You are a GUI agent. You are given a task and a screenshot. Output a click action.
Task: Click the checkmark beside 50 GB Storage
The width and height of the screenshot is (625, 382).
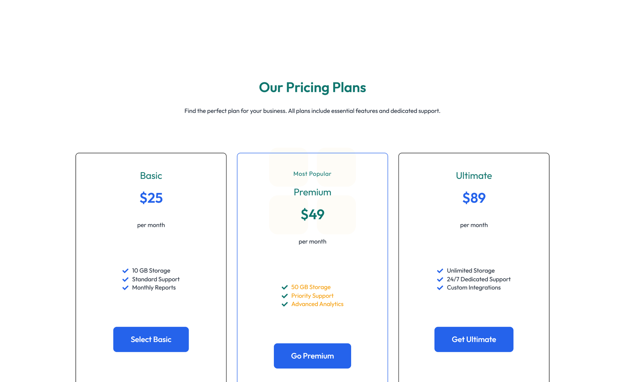click(285, 287)
